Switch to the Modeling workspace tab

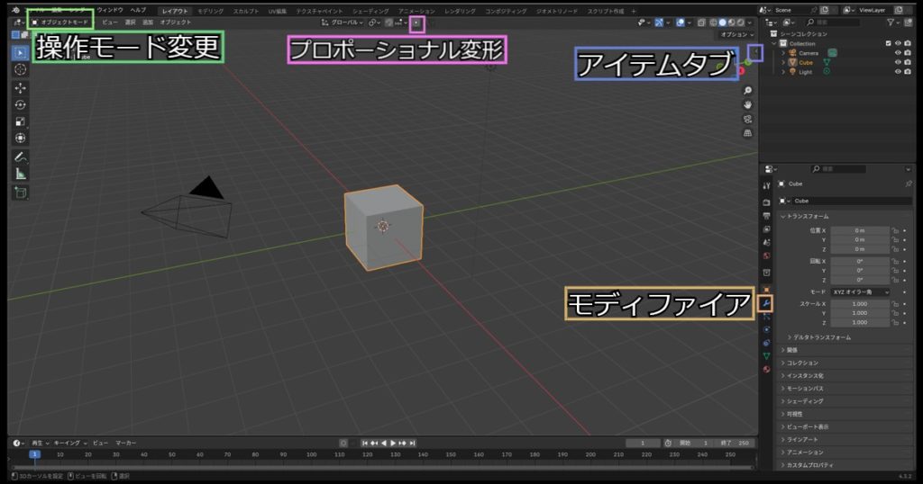(x=210, y=11)
